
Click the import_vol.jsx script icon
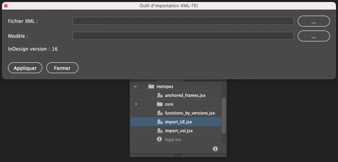160,131
